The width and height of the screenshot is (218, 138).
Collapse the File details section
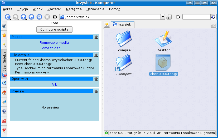click(96, 55)
